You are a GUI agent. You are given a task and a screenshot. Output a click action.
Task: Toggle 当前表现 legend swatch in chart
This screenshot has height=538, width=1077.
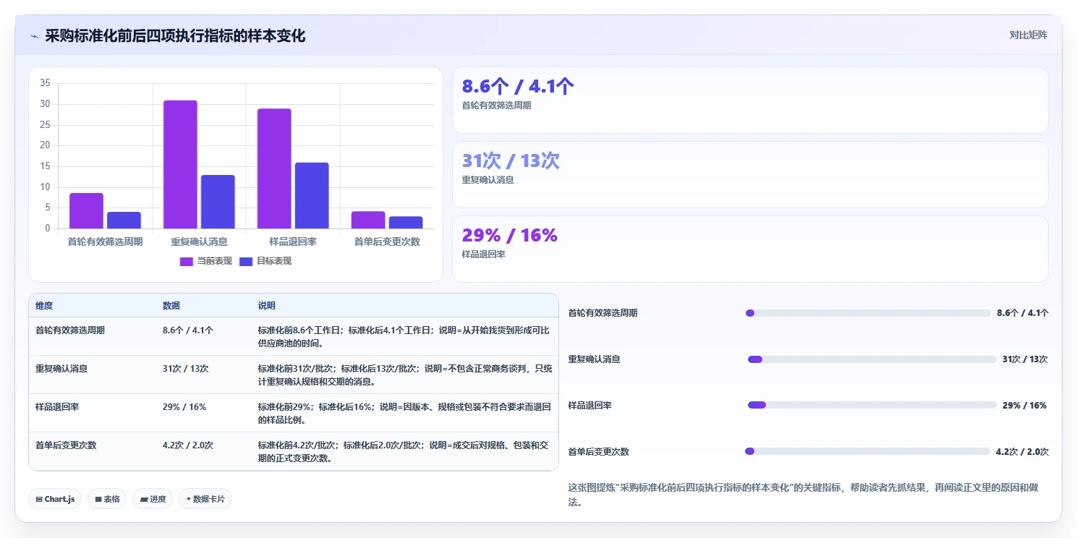point(187,261)
